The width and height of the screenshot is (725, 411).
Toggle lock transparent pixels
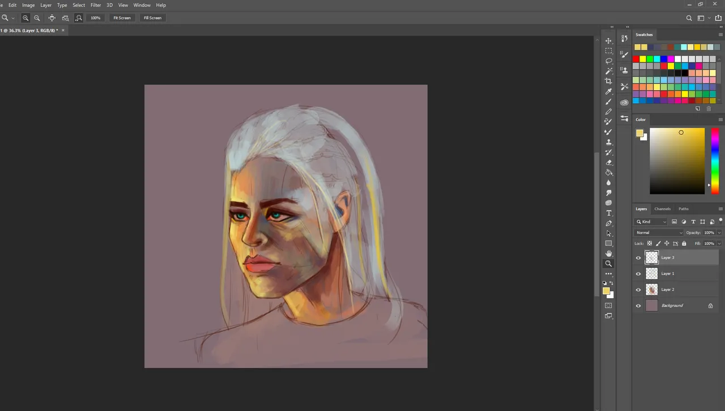coord(650,243)
